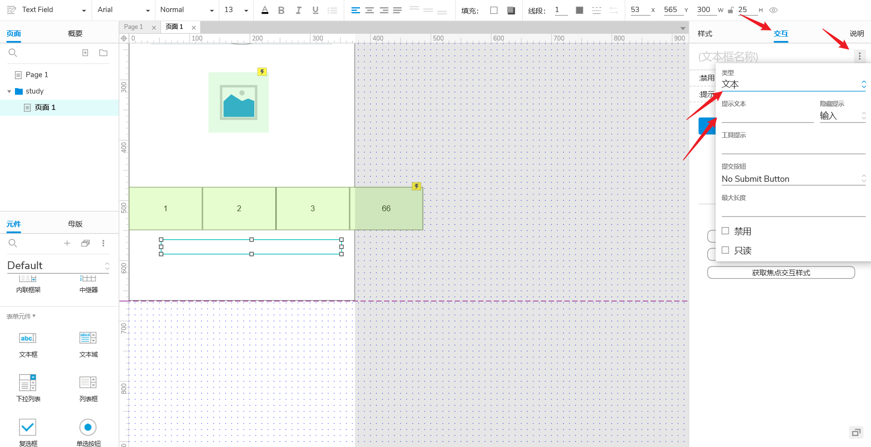Click the add folder icon
Screen dimensions: 871x447
(x=103, y=53)
